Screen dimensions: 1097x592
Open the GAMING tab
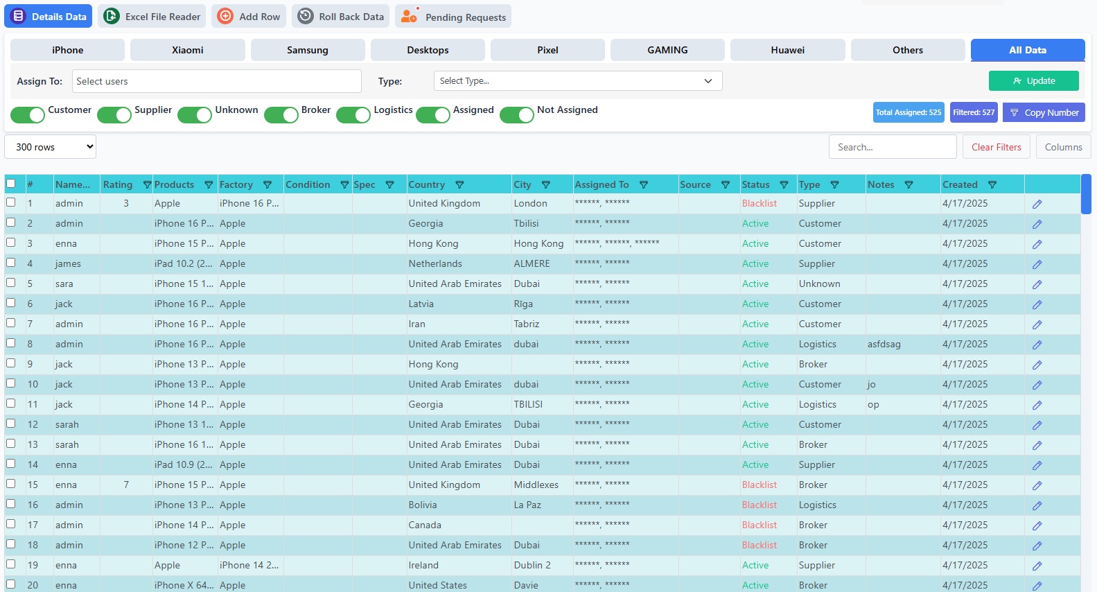tap(667, 50)
